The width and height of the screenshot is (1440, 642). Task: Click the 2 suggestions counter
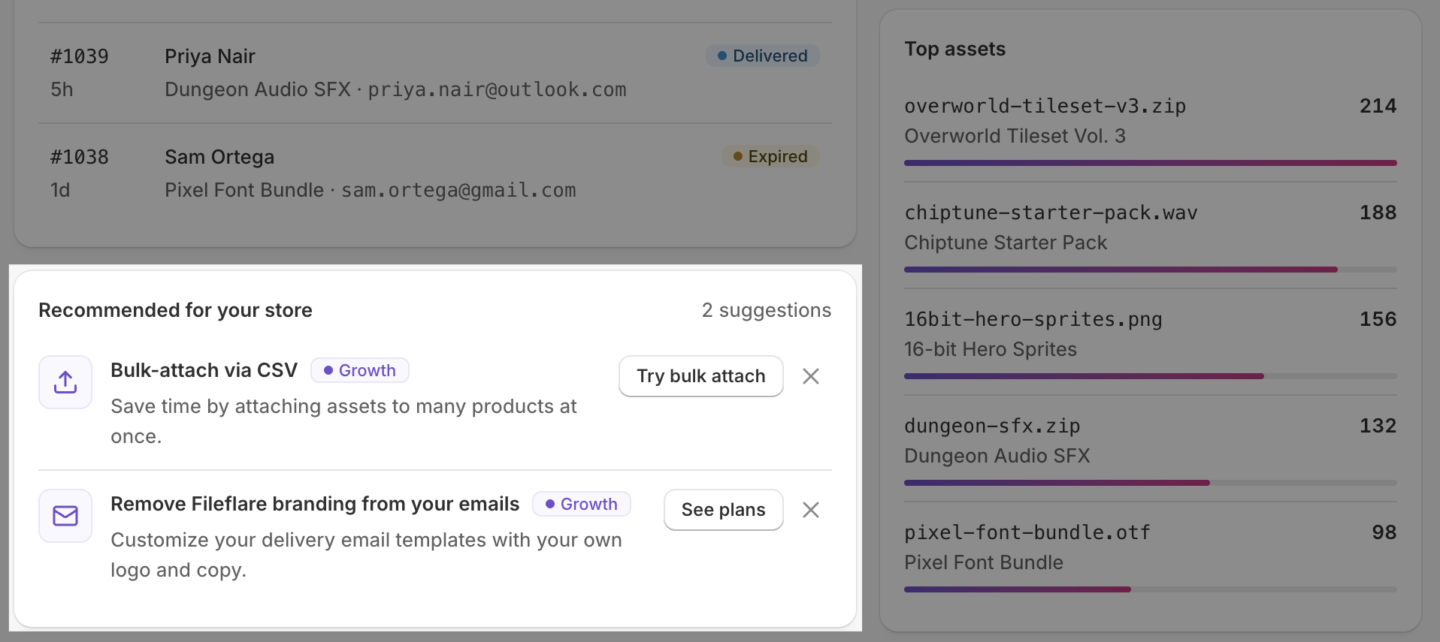[767, 310]
